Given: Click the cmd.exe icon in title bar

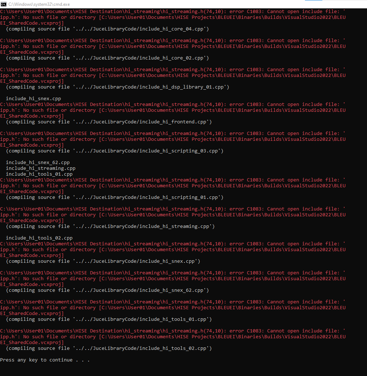Looking at the screenshot, I should coord(3,4).
